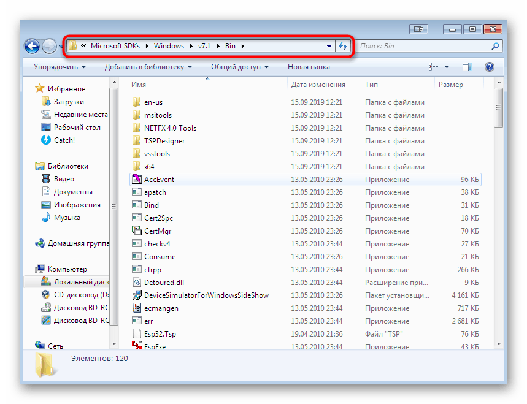Viewport: 527px width, 404px height.
Task: Expand the arrow after Windows in path
Action: (x=191, y=46)
